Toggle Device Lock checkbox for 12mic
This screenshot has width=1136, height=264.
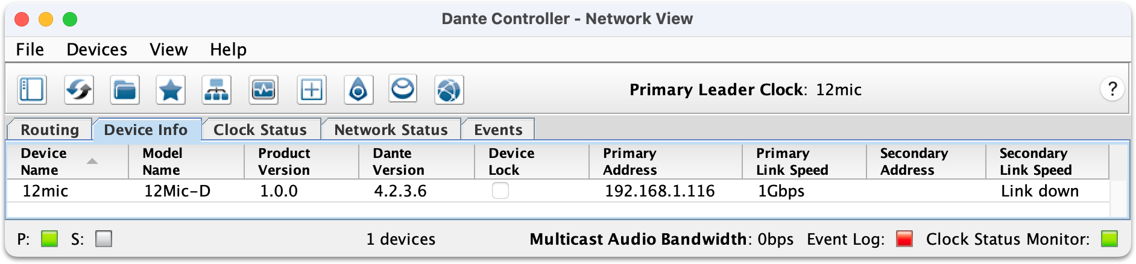[500, 190]
